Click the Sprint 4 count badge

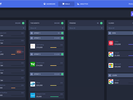click(x=62, y=74)
